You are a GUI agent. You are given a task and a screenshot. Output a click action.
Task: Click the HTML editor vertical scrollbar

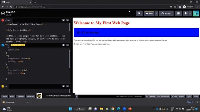70,27
